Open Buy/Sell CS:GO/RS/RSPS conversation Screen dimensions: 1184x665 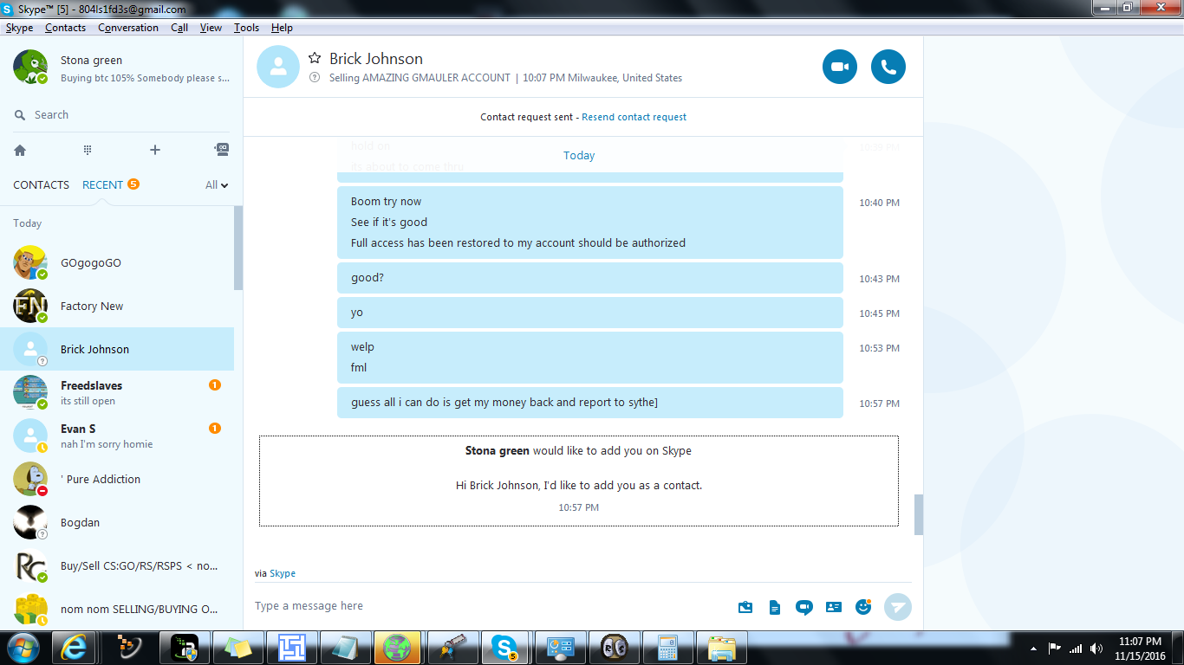(117, 565)
